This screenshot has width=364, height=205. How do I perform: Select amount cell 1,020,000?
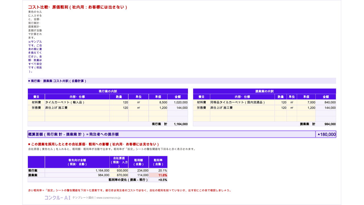tap(178, 102)
